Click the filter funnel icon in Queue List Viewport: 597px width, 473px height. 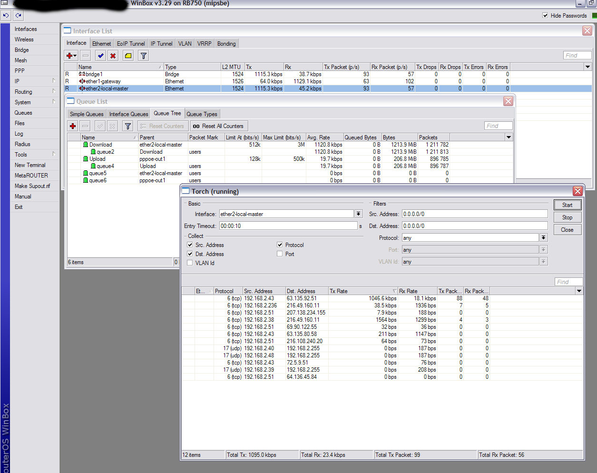tap(127, 126)
